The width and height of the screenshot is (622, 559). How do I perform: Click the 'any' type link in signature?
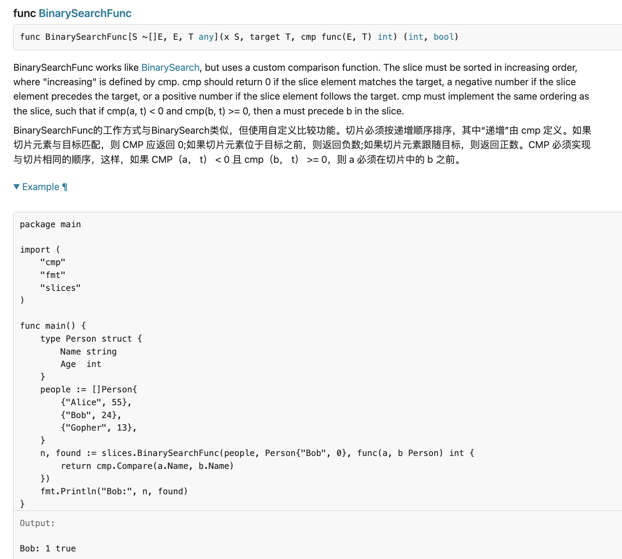[x=206, y=37]
